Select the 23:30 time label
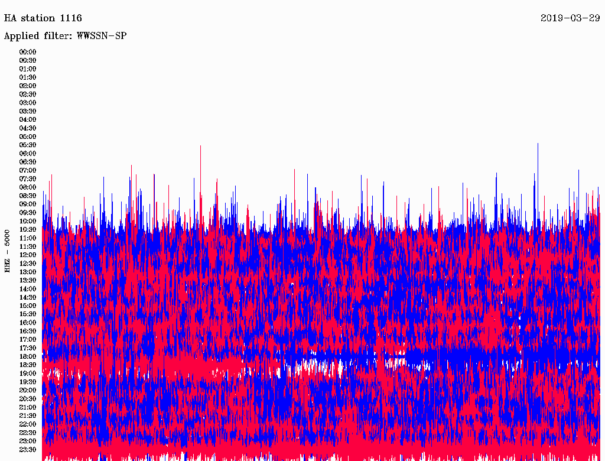Viewport: 605px width, 461px height. pyautogui.click(x=28, y=450)
